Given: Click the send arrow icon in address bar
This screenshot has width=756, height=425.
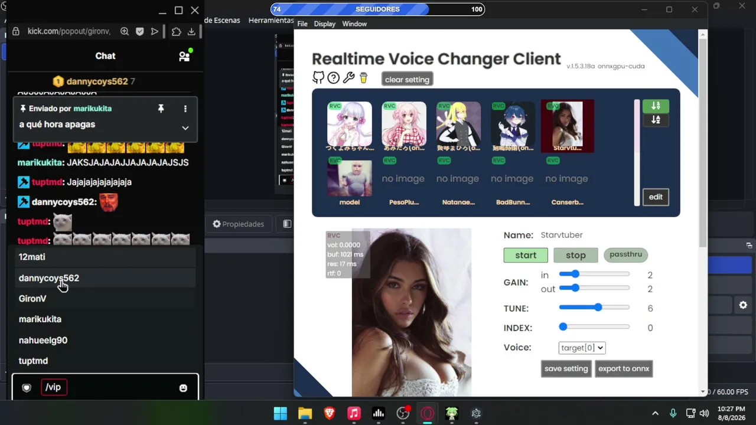Looking at the screenshot, I should [x=154, y=31].
